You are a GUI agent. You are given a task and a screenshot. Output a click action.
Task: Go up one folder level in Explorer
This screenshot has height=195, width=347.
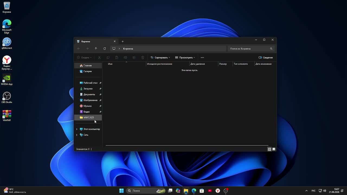(x=96, y=49)
